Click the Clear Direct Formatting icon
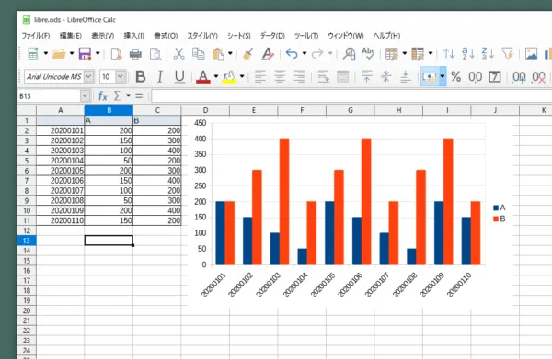552x359 pixels. click(268, 54)
